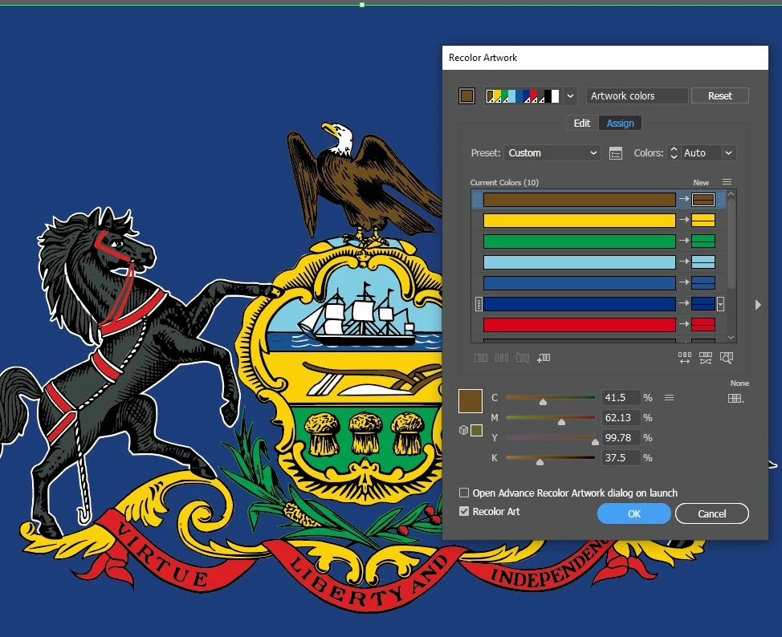Click Randomly change color order icon
Viewport: 782px width, 637px height.
(685, 357)
